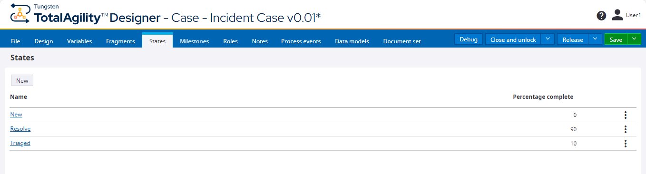This screenshot has height=174, width=646.
Task: Click the Debug button
Action: click(469, 39)
